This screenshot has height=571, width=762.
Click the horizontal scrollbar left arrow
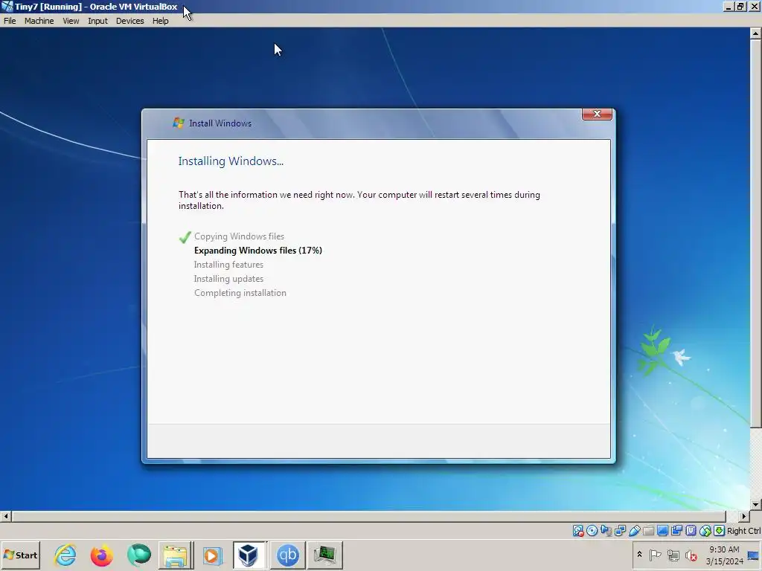(x=6, y=516)
